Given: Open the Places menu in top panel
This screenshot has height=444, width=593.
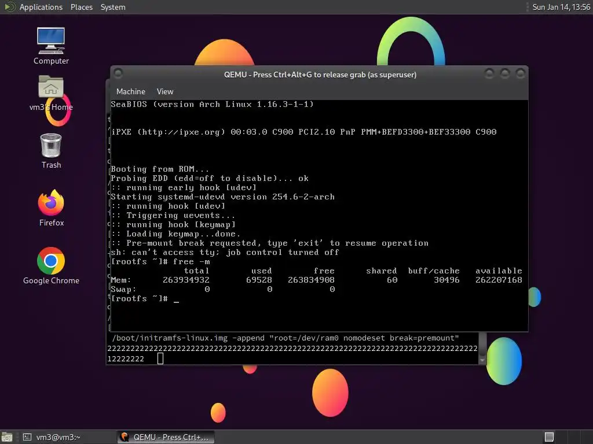Looking at the screenshot, I should (x=81, y=7).
